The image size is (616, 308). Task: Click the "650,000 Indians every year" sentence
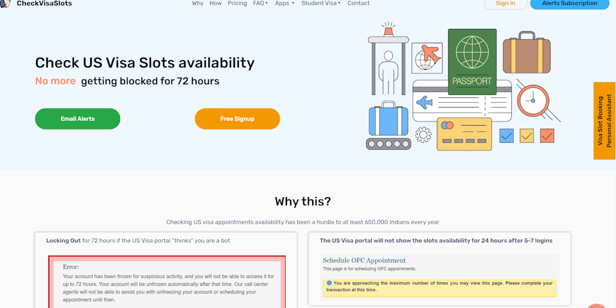click(303, 222)
